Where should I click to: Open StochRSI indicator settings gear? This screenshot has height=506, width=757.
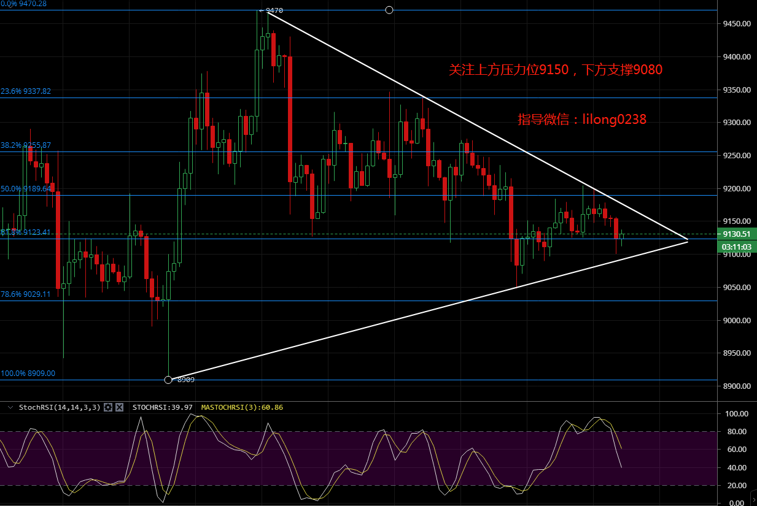[x=108, y=407]
